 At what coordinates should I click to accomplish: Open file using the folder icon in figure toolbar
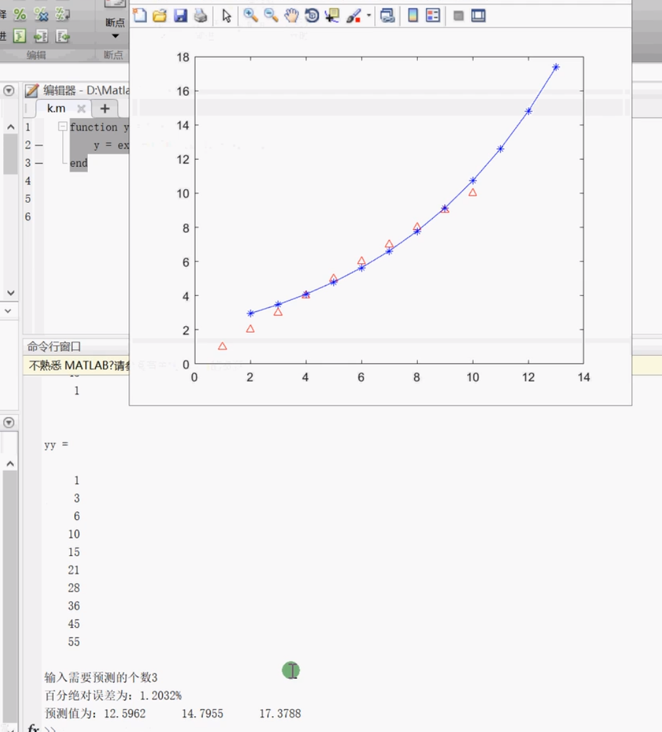point(159,15)
